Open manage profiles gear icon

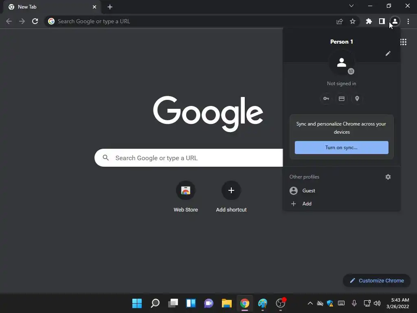point(388,177)
